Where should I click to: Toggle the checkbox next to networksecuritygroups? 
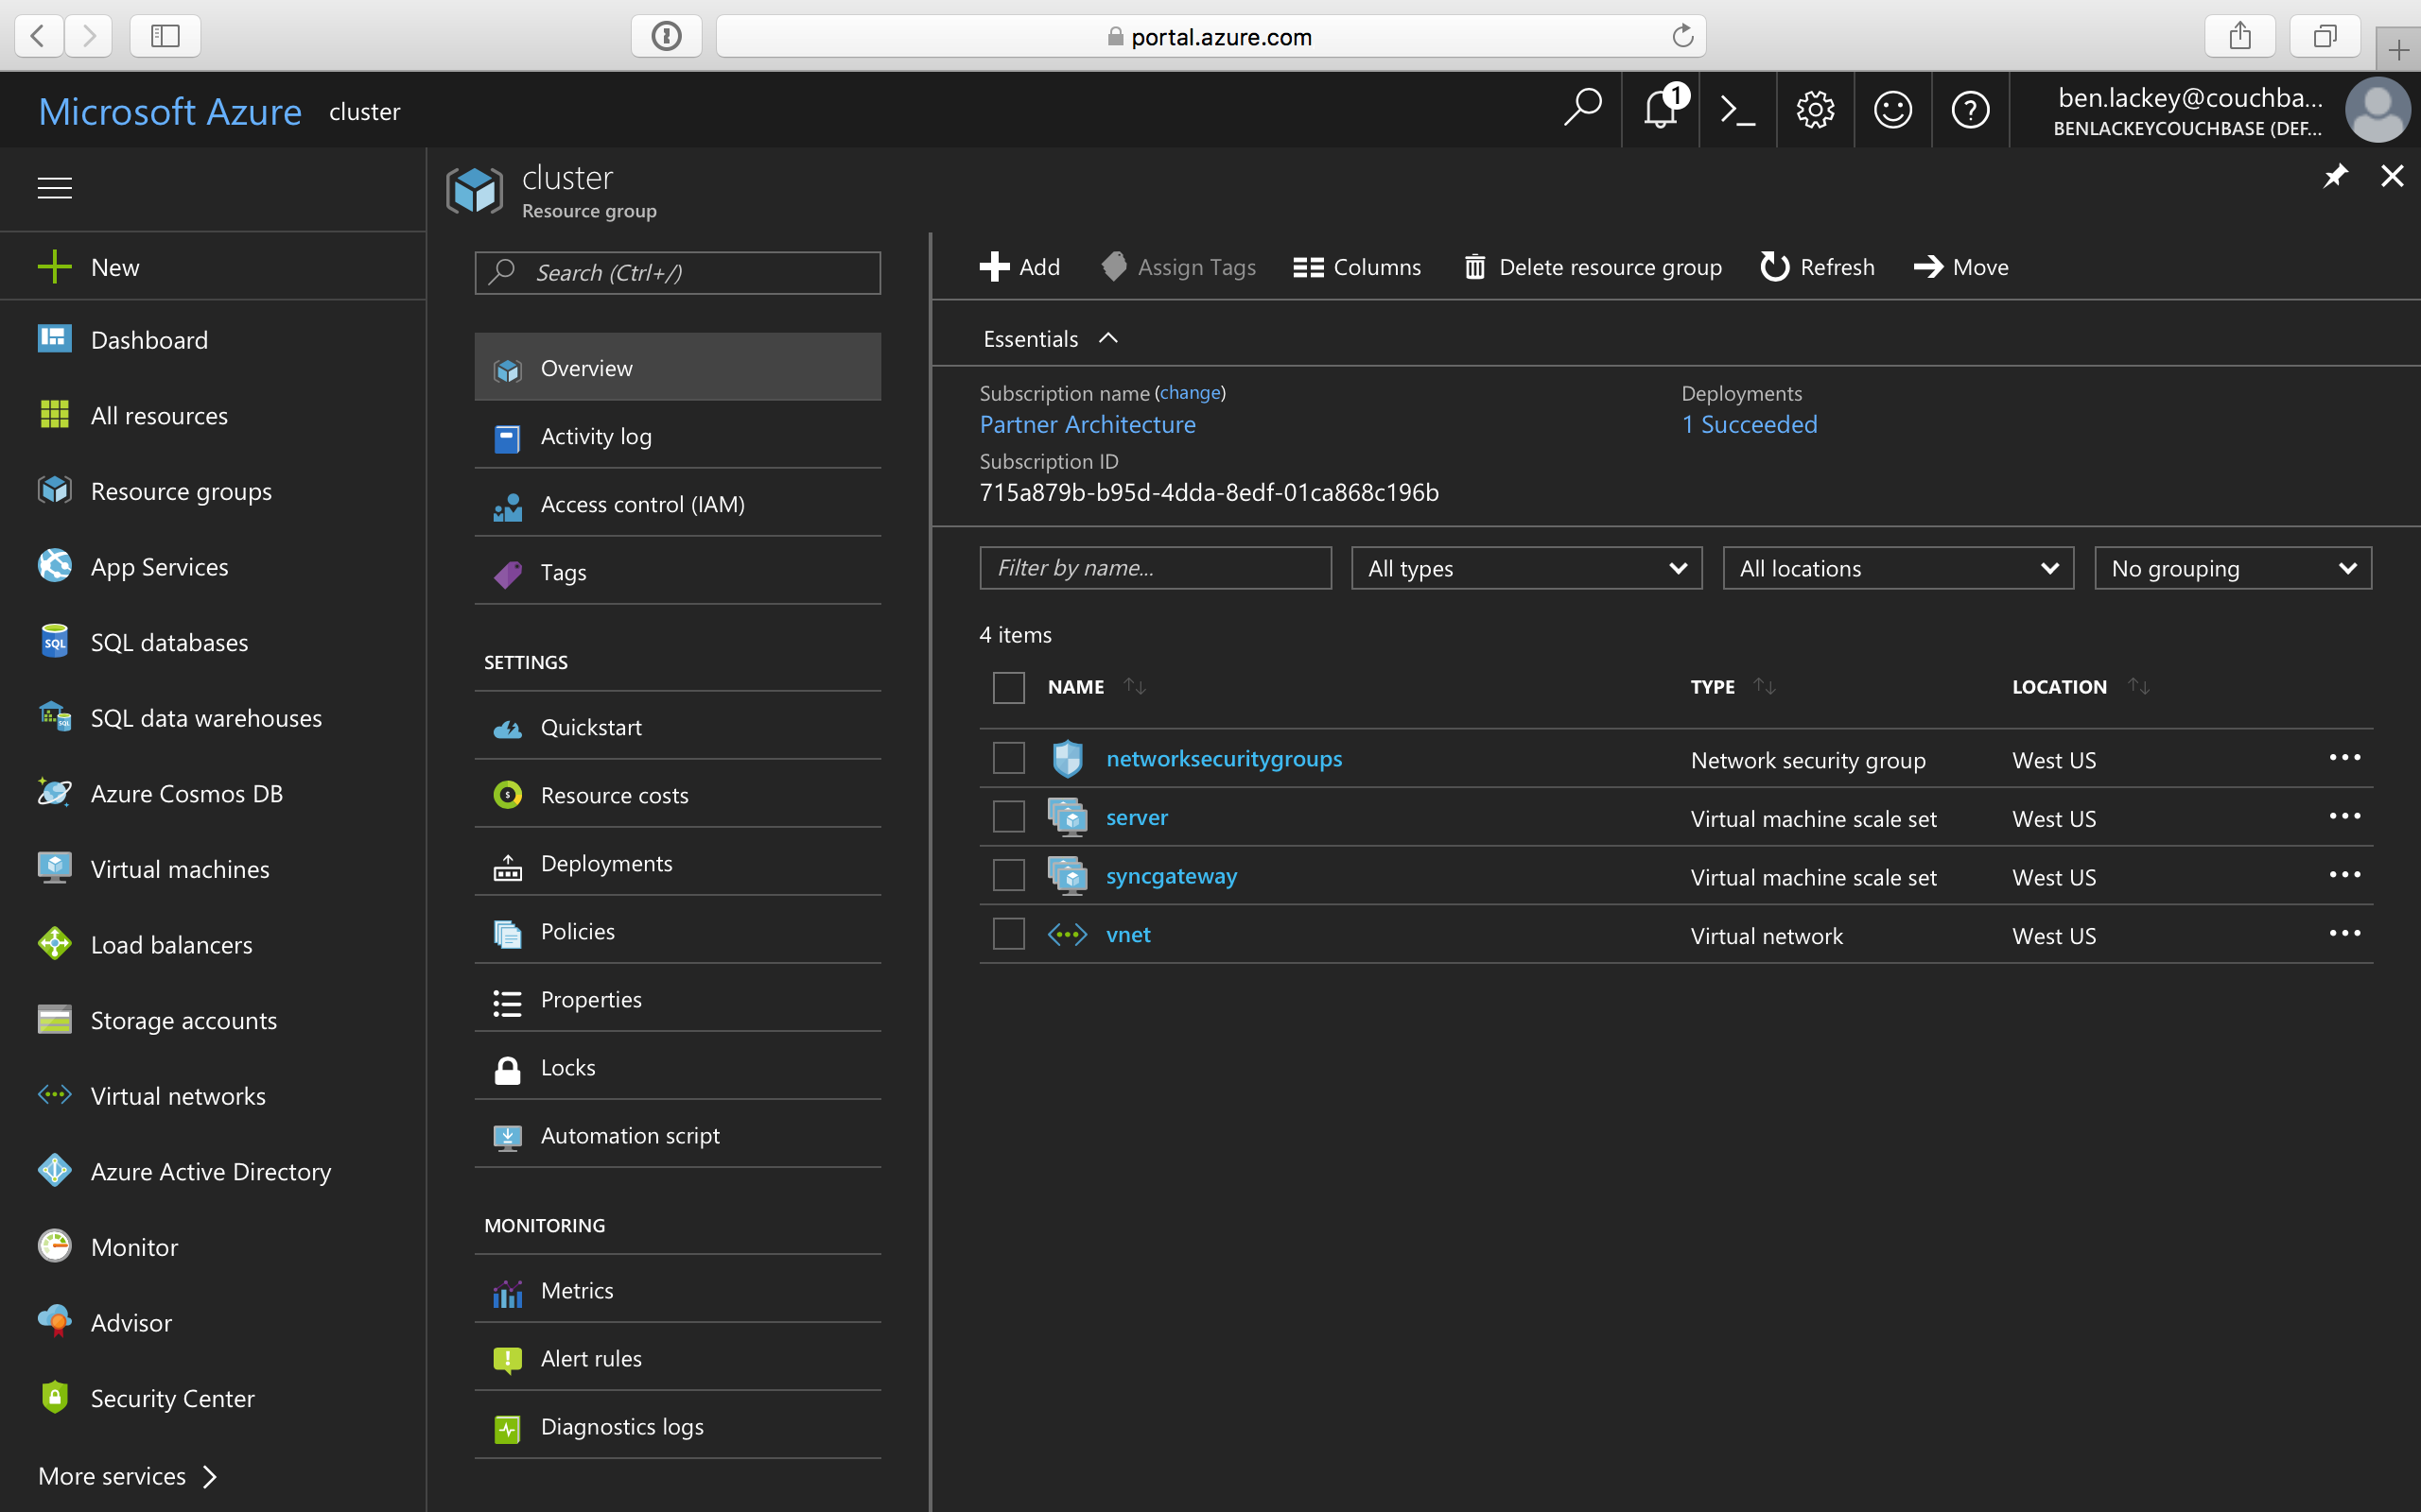pos(1007,758)
